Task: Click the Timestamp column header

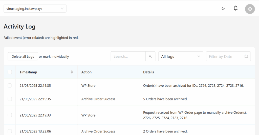Action: point(28,72)
